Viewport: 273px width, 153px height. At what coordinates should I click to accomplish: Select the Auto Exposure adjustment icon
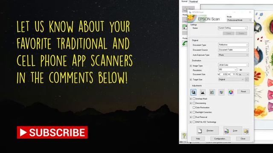193,92
